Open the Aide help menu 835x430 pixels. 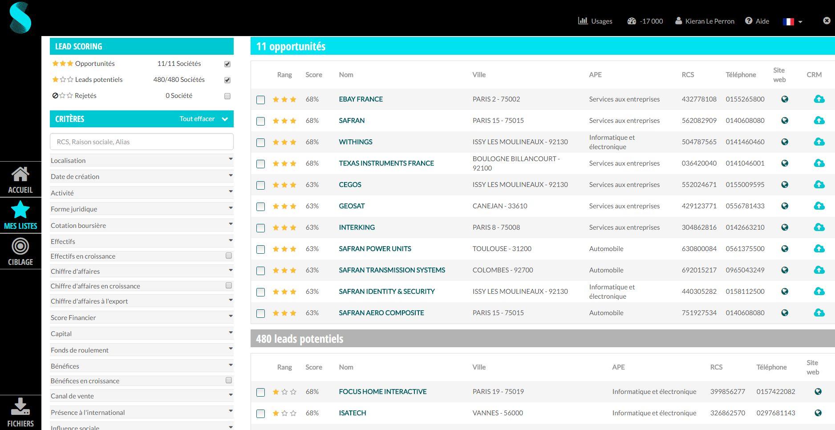pos(757,21)
